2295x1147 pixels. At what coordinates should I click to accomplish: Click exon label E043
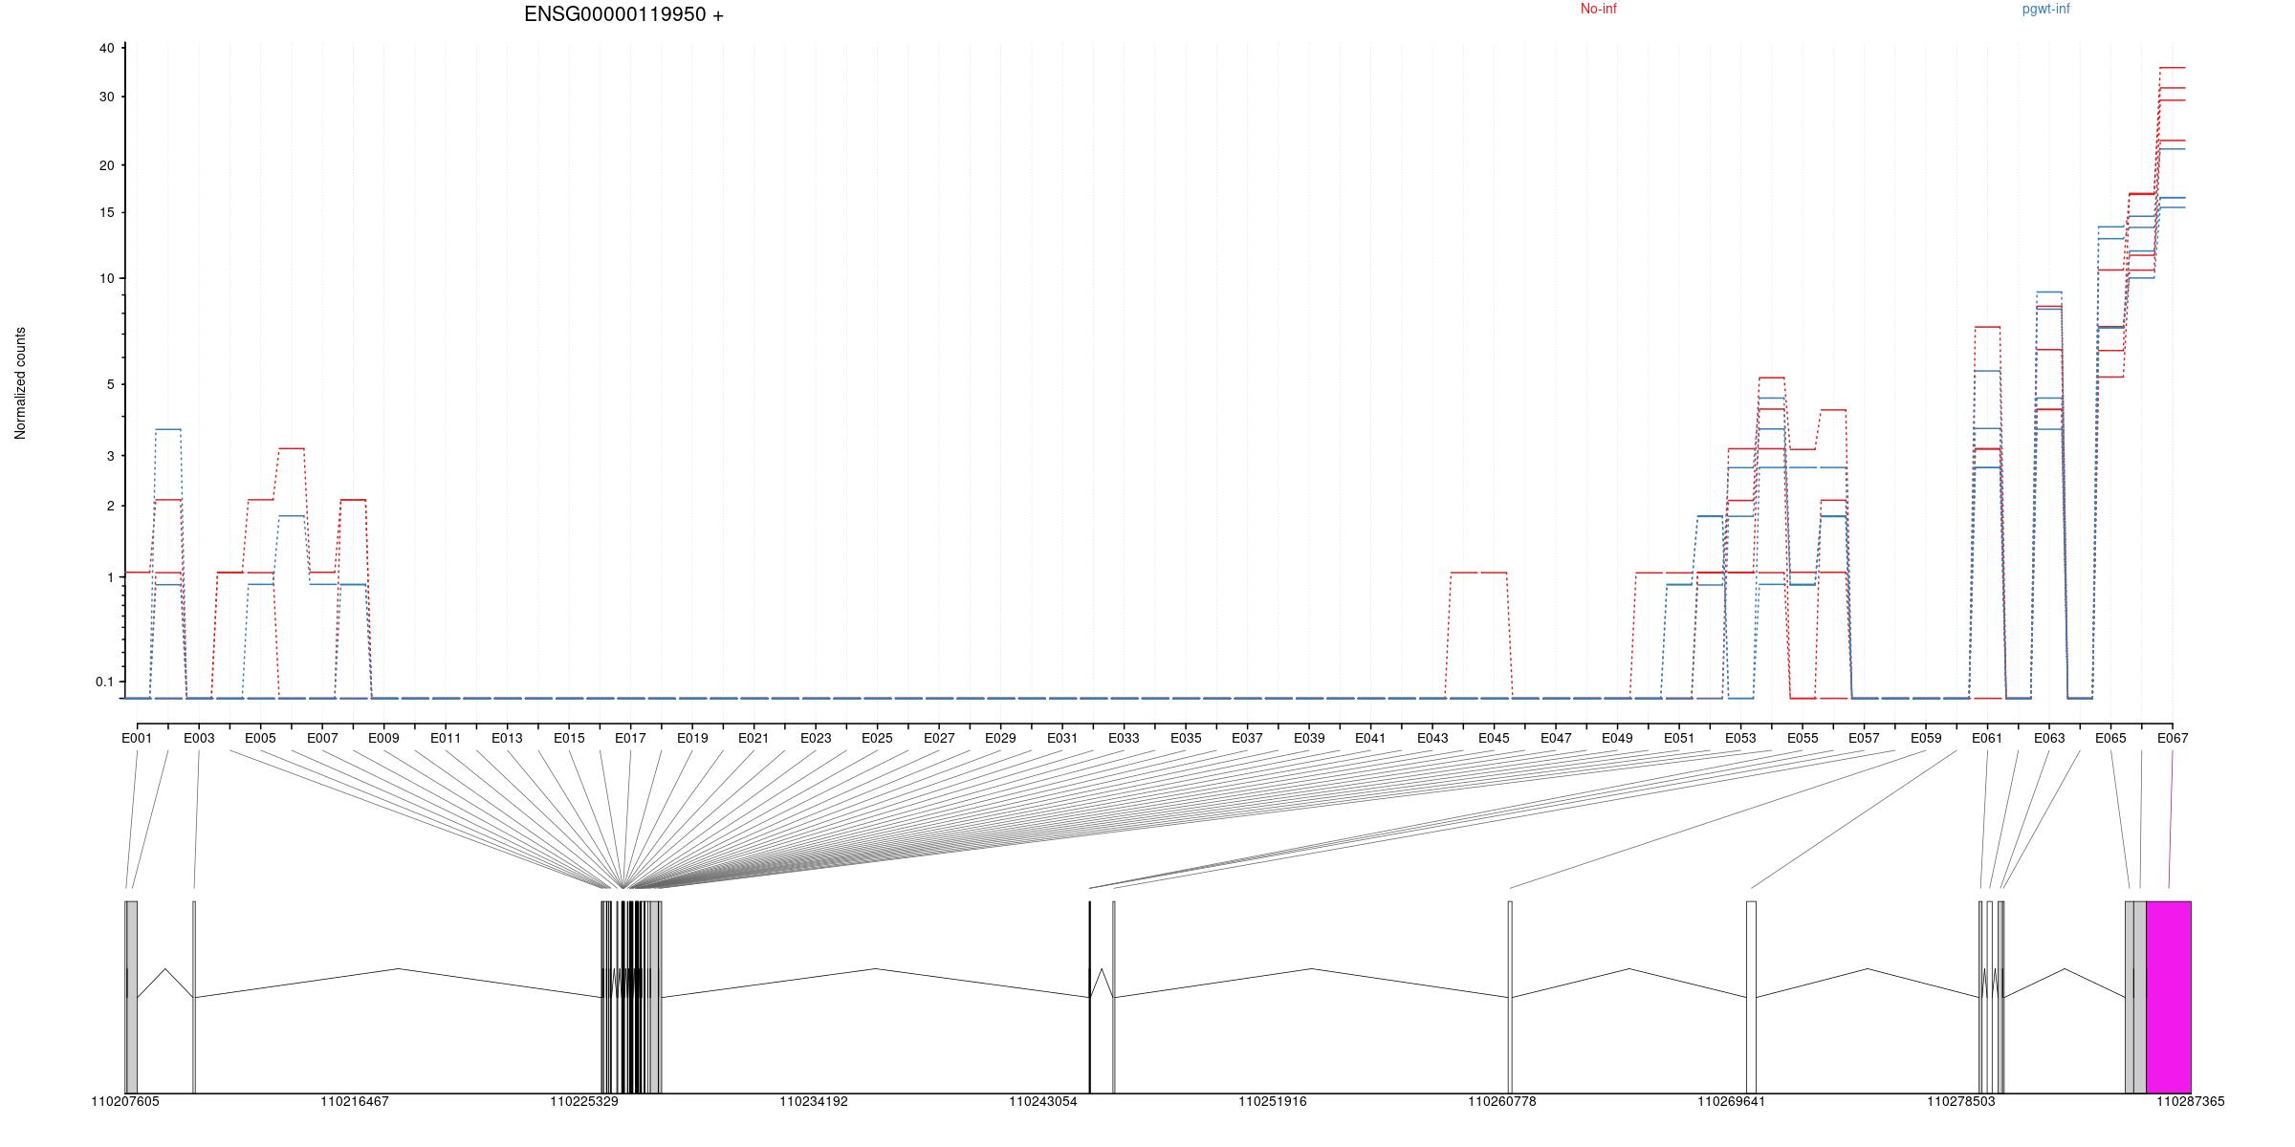coord(1432,738)
